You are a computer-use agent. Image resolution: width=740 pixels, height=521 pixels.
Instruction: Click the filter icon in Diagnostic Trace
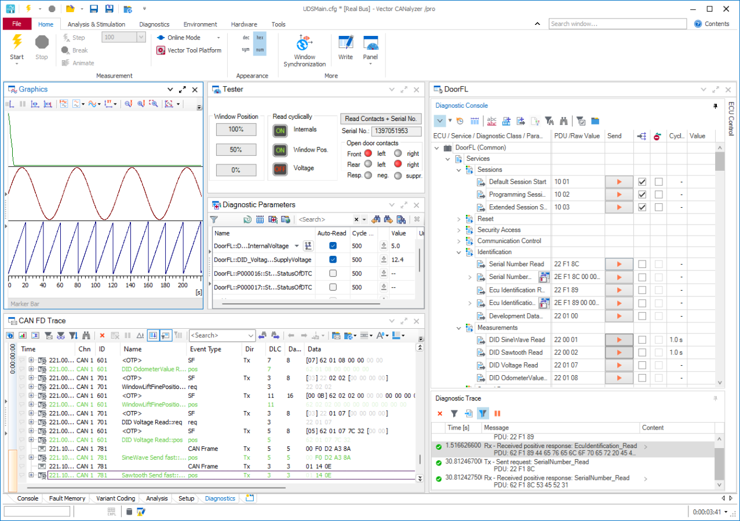pyautogui.click(x=454, y=413)
